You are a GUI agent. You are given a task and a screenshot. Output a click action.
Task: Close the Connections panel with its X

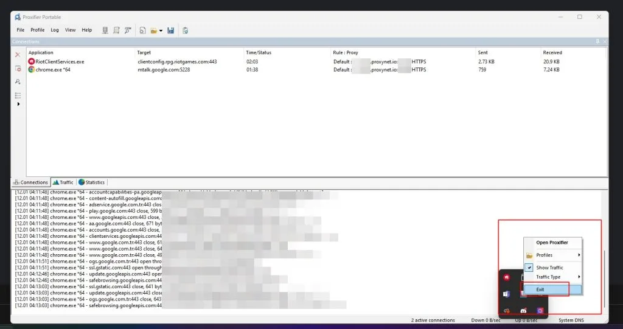605,41
